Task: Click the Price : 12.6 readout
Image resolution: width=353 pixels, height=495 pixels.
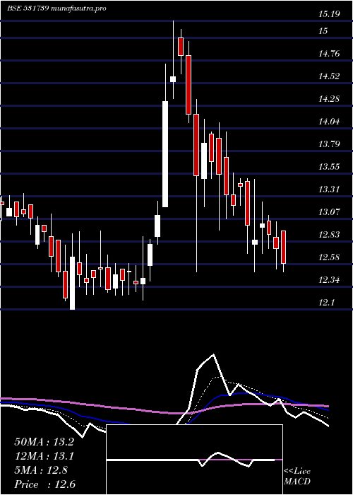Action: (44, 484)
